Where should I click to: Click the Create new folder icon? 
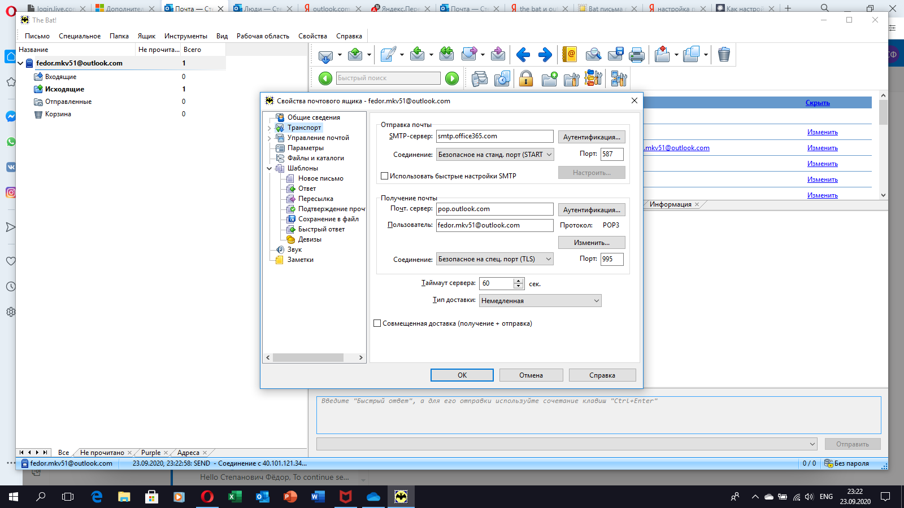549,78
